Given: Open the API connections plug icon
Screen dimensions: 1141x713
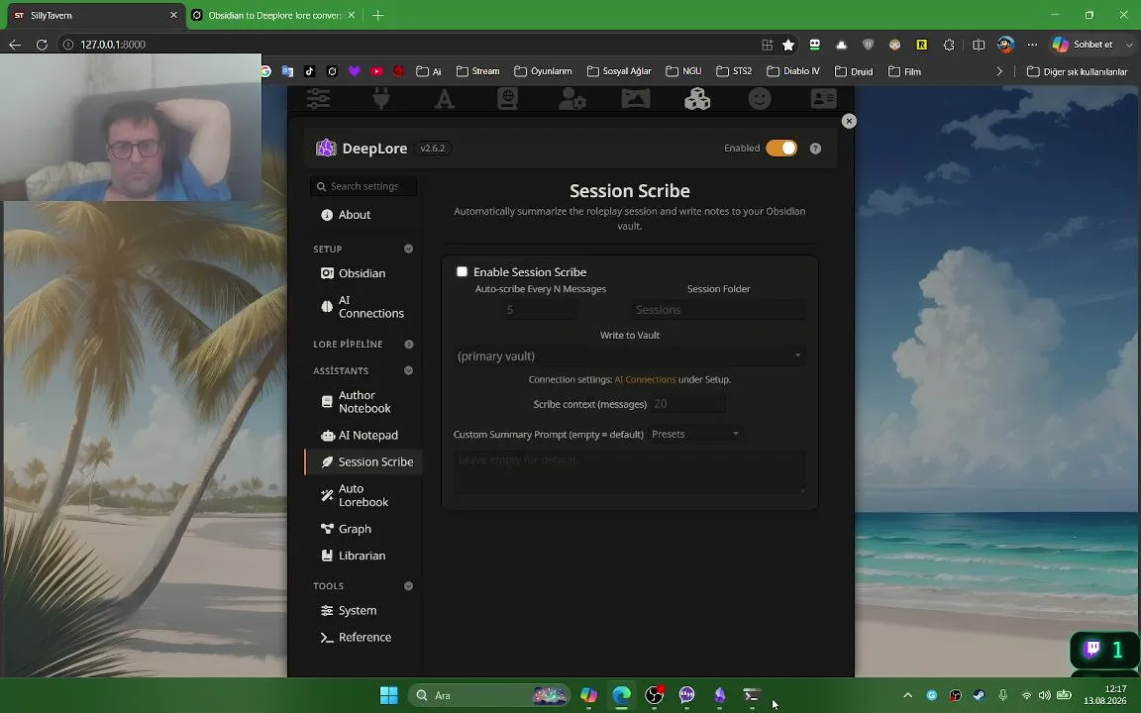Looking at the screenshot, I should [x=381, y=97].
